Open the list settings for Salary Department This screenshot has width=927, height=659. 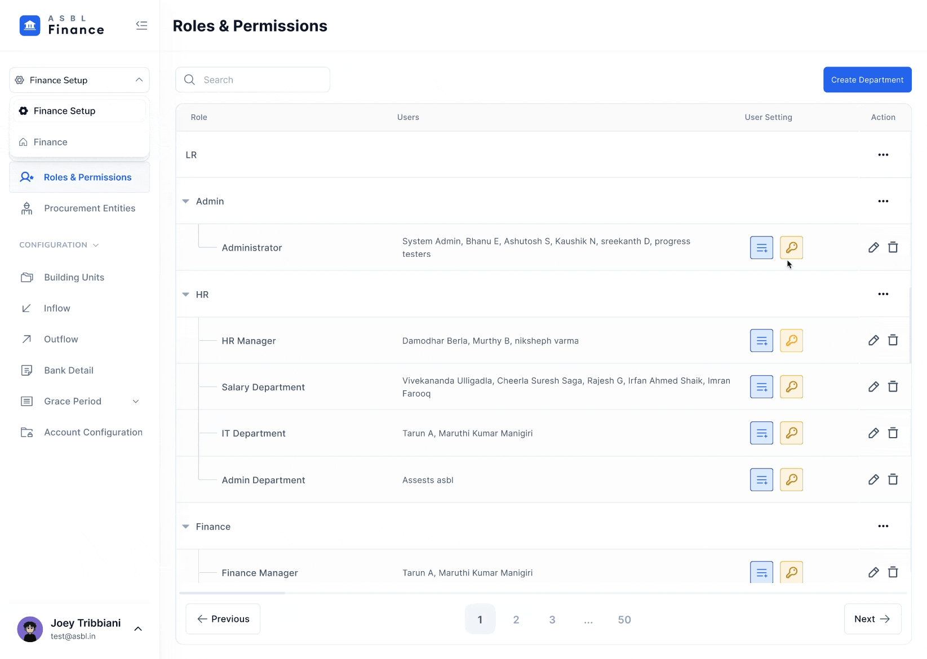point(761,386)
